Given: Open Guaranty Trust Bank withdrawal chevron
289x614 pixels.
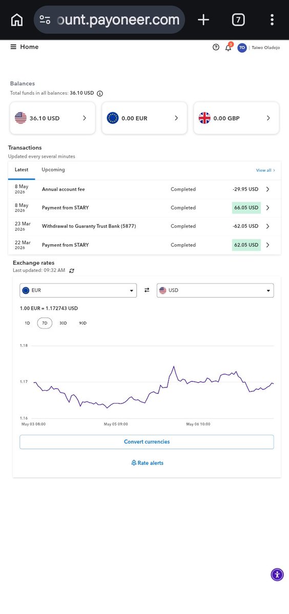Looking at the screenshot, I should pyautogui.click(x=268, y=226).
